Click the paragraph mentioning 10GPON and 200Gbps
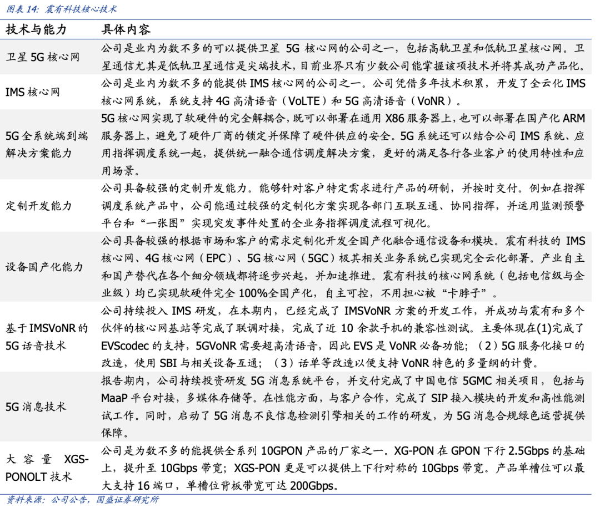The image size is (600, 513). coord(342,468)
